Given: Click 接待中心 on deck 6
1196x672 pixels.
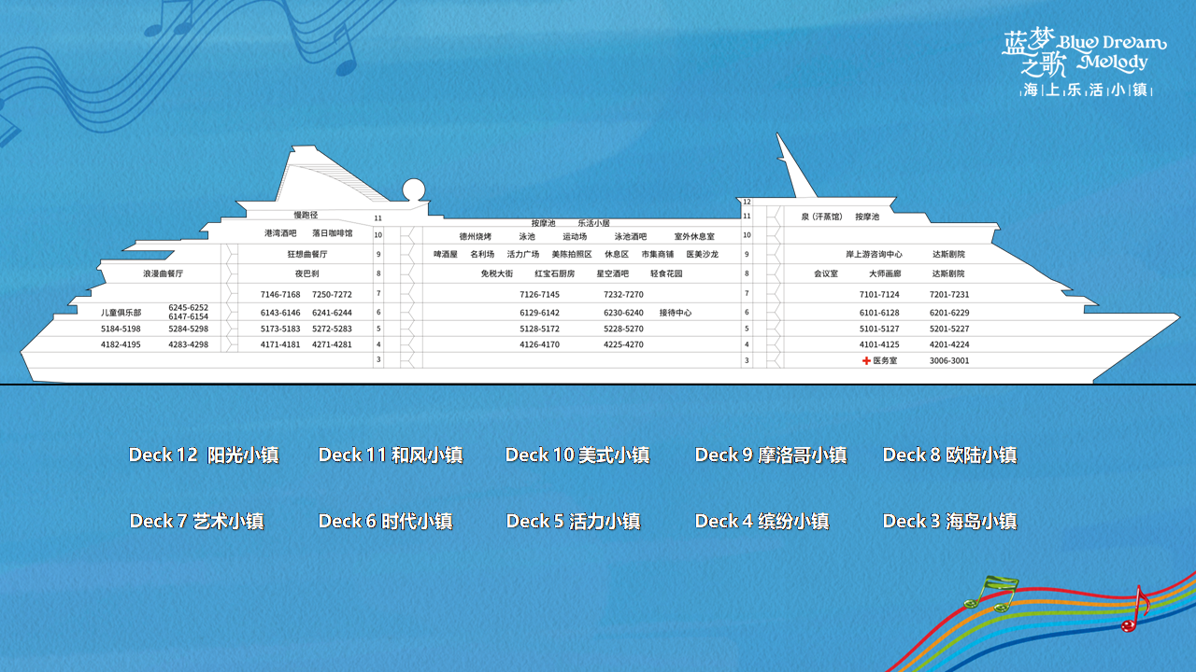Looking at the screenshot, I should (x=676, y=313).
